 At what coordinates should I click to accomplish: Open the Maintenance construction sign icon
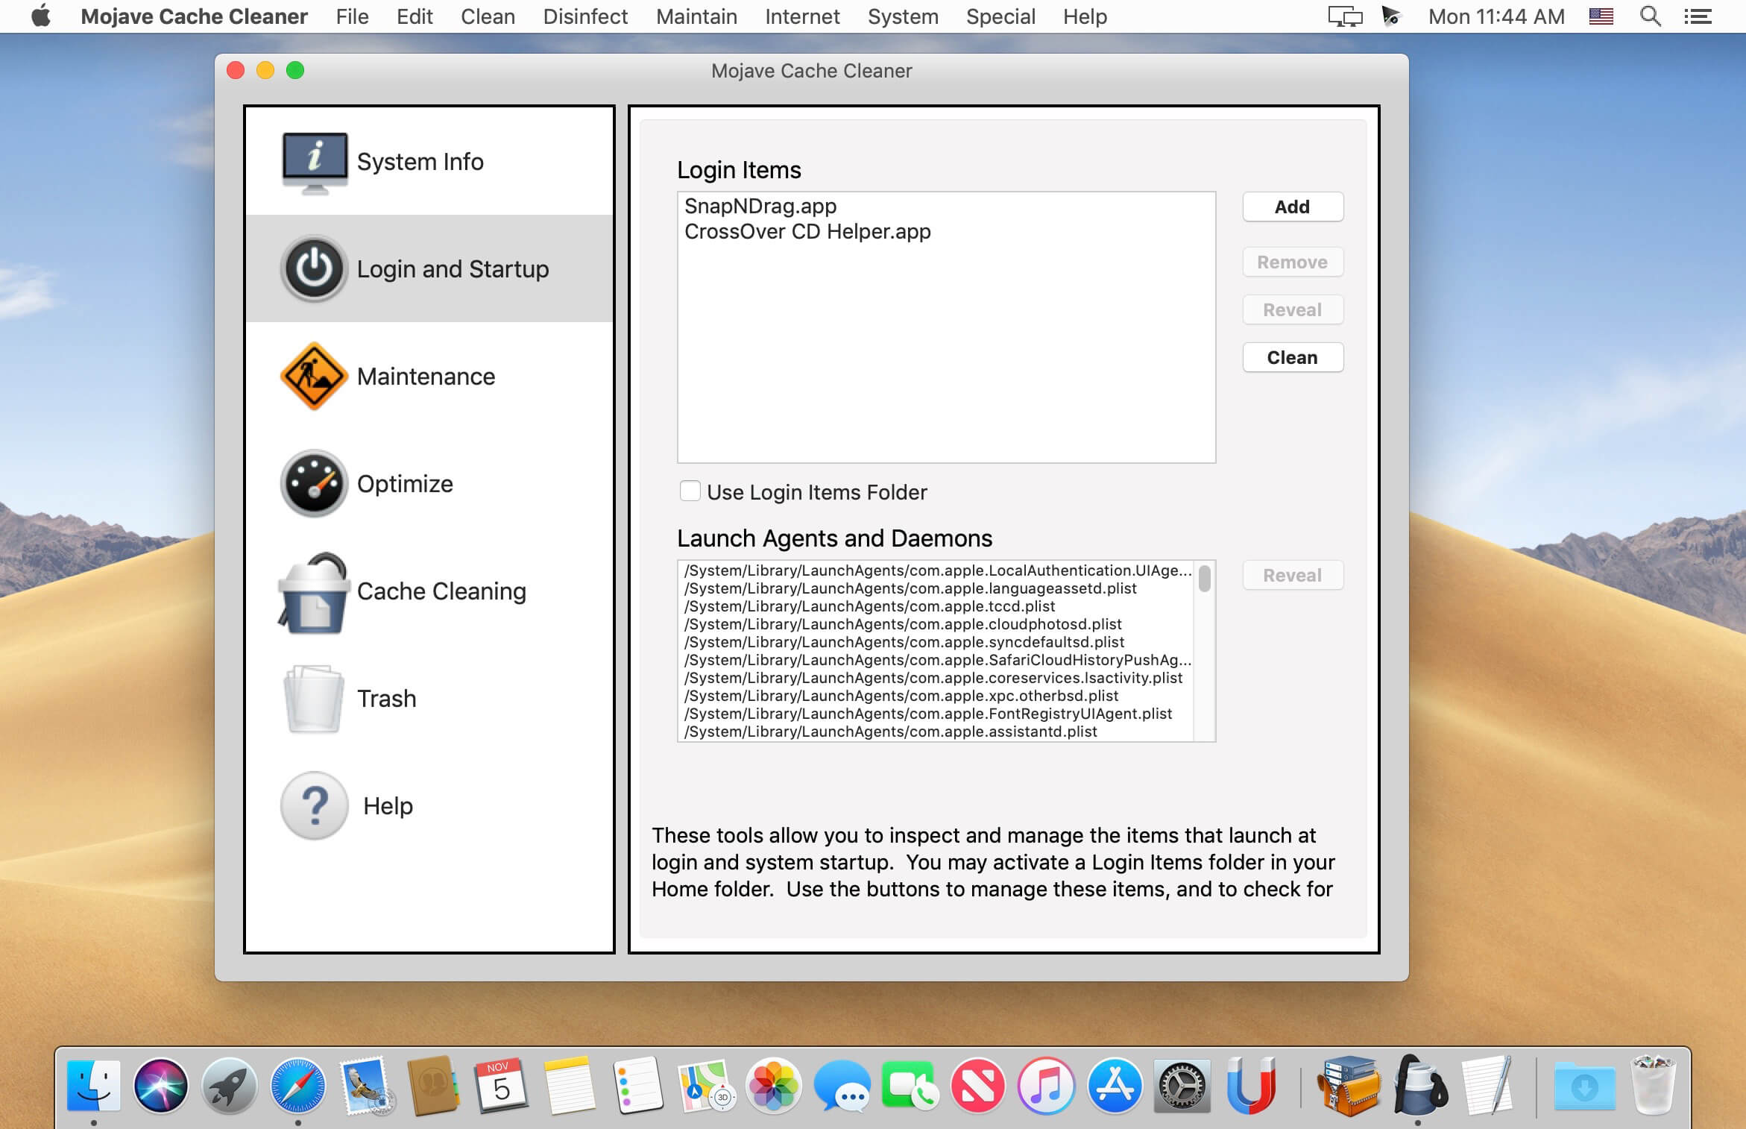[x=314, y=376]
